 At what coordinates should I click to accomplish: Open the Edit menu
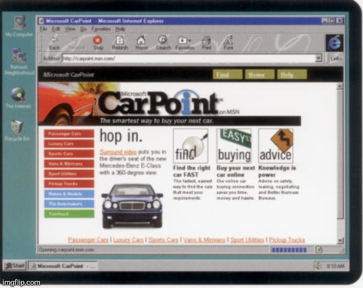coord(56,29)
